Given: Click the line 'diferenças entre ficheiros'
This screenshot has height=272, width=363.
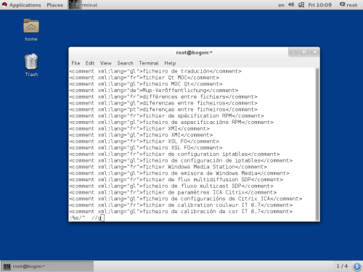Looking at the screenshot, I should [163, 110].
